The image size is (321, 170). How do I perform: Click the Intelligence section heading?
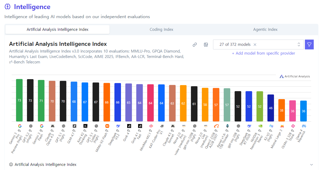[x=32, y=7]
